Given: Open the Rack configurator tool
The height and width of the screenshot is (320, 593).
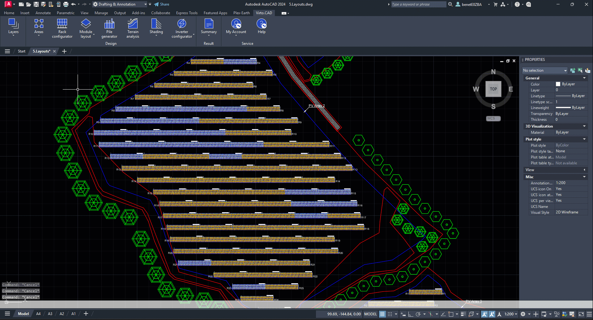Looking at the screenshot, I should pos(62,28).
